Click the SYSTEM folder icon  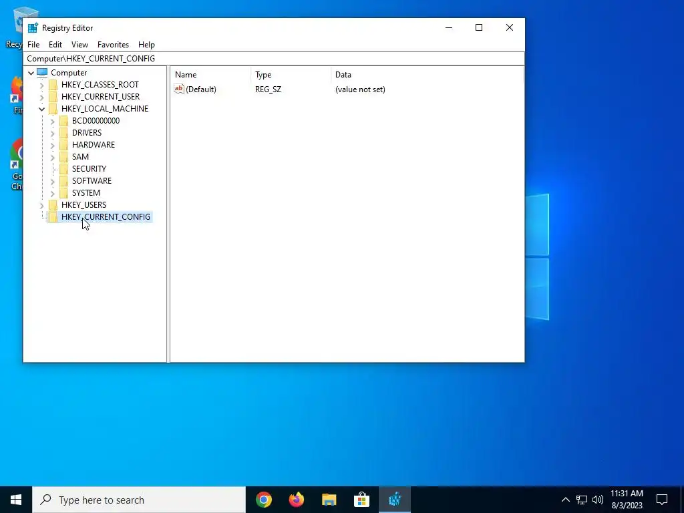coord(63,193)
